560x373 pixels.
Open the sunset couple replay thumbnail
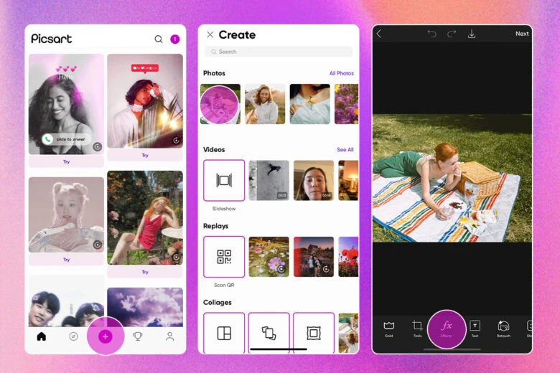314,257
